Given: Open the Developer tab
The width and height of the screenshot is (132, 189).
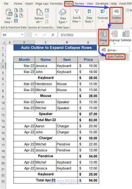Looking at the screenshot, I should pyautogui.click(x=102, y=4).
